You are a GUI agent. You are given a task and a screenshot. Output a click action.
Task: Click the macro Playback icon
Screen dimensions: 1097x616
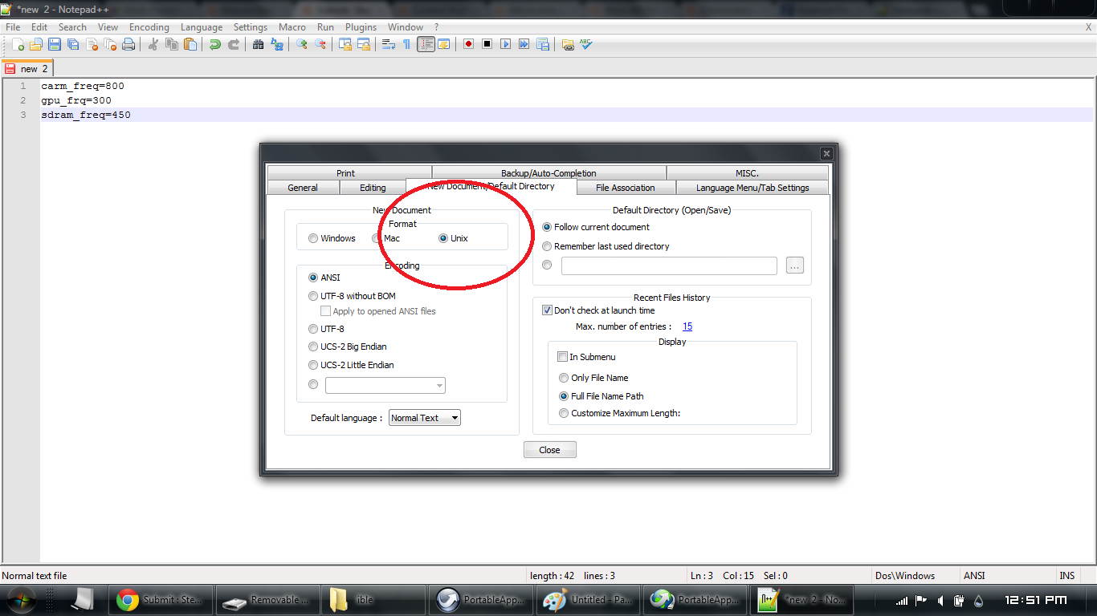[505, 45]
